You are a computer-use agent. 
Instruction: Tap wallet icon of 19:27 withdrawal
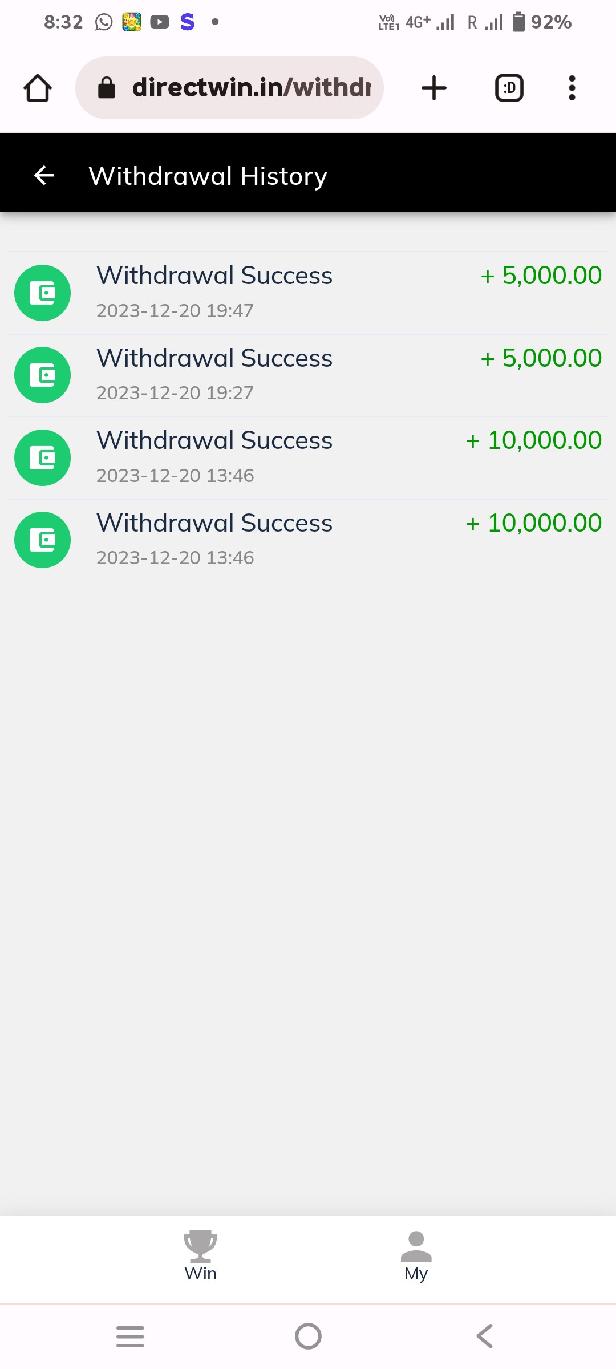(42, 375)
